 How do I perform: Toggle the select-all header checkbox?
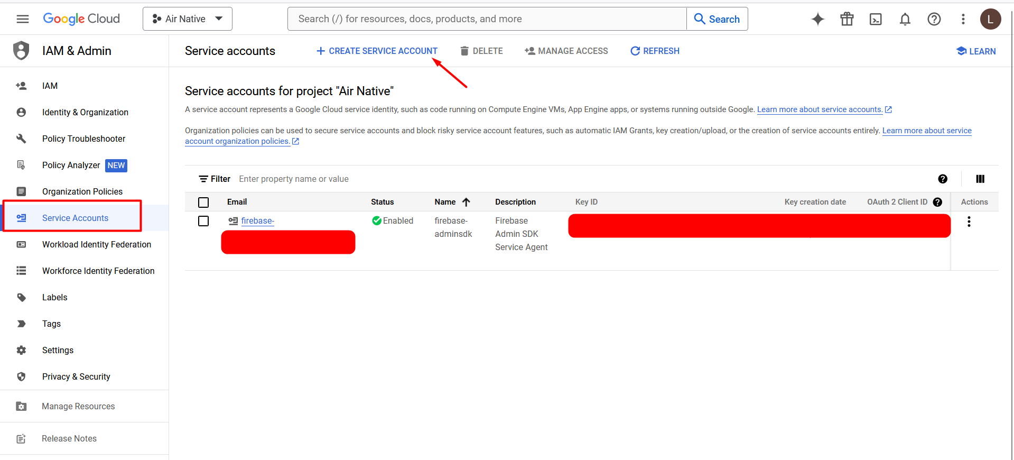[x=203, y=202]
